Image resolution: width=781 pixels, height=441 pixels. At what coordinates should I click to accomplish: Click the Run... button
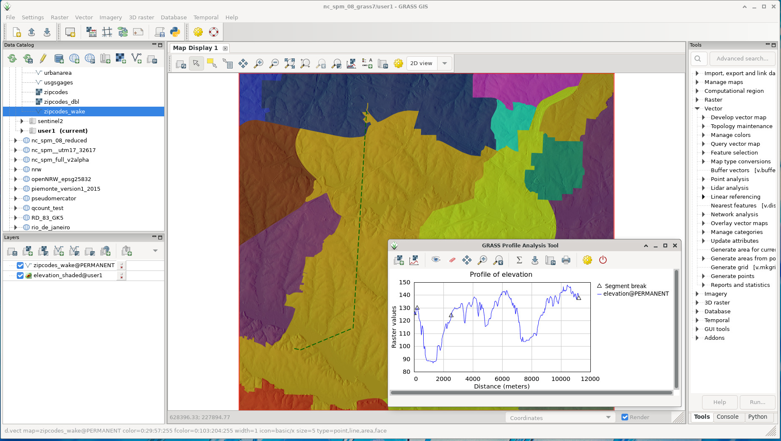(x=757, y=402)
